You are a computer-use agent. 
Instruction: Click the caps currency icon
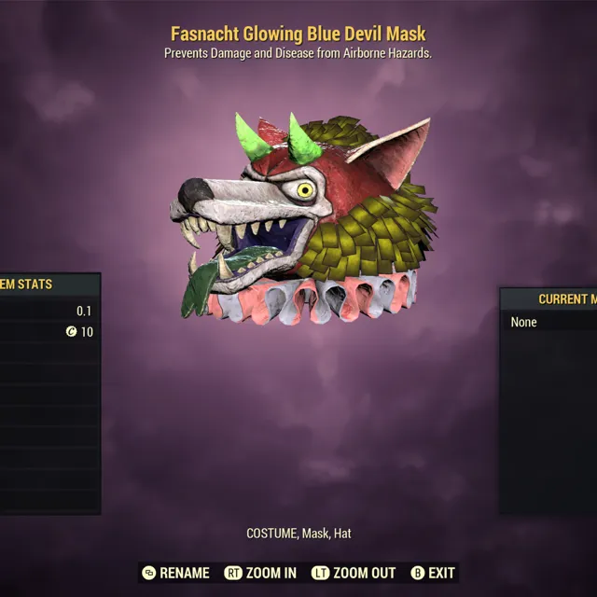pos(71,332)
